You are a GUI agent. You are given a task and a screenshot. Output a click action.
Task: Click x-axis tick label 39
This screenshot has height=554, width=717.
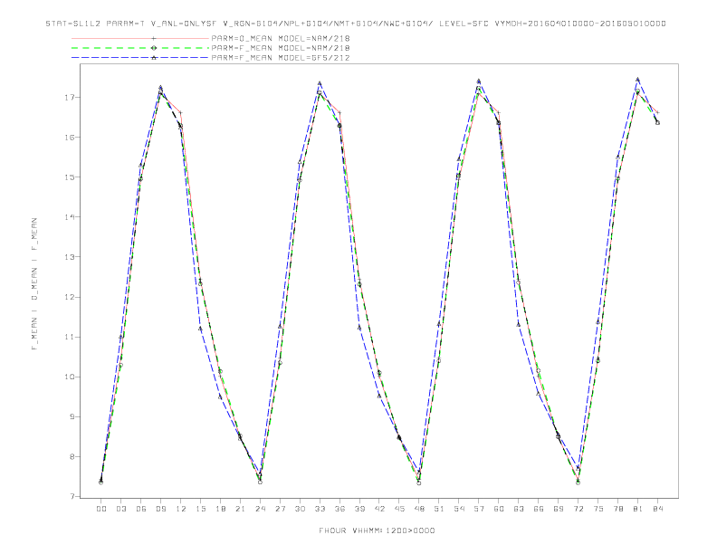coord(359,509)
